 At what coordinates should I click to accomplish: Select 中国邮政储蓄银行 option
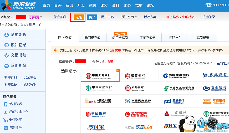(x=178, y=88)
